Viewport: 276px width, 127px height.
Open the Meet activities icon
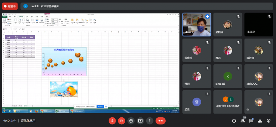pyautogui.click(x=260, y=121)
